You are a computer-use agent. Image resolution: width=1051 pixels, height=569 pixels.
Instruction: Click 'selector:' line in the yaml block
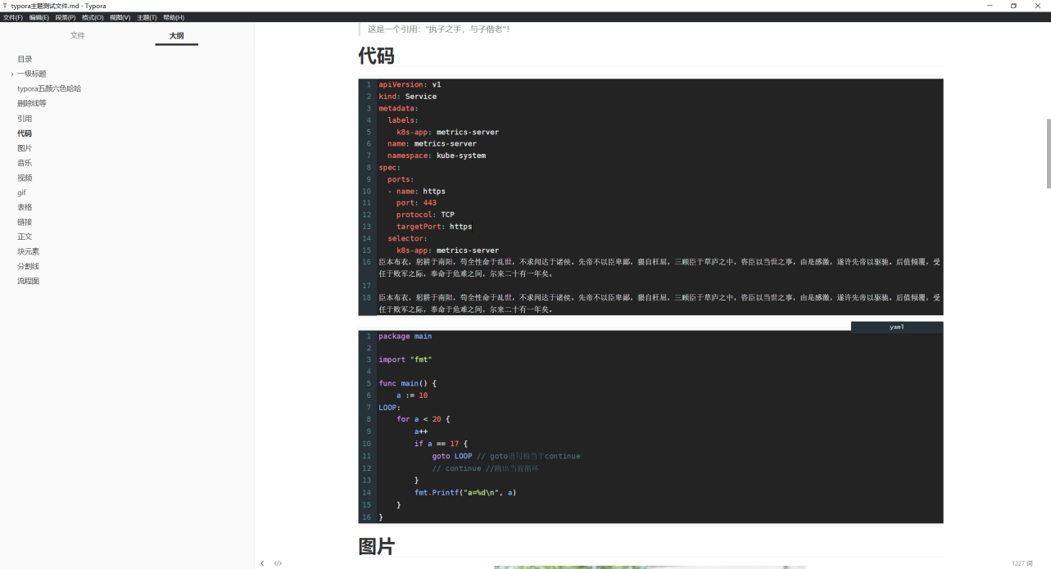tap(407, 238)
